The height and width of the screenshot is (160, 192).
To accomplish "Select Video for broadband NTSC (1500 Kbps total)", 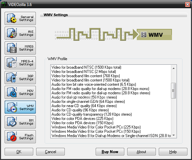I will [x=86, y=67].
